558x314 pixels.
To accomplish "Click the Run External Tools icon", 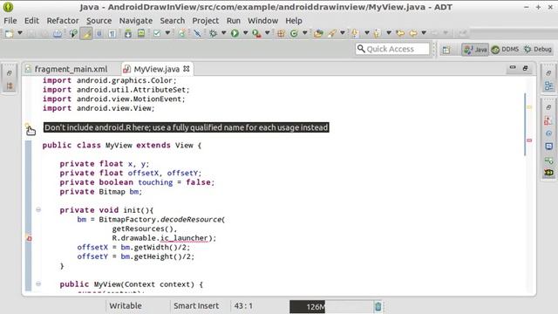I will [x=256, y=33].
